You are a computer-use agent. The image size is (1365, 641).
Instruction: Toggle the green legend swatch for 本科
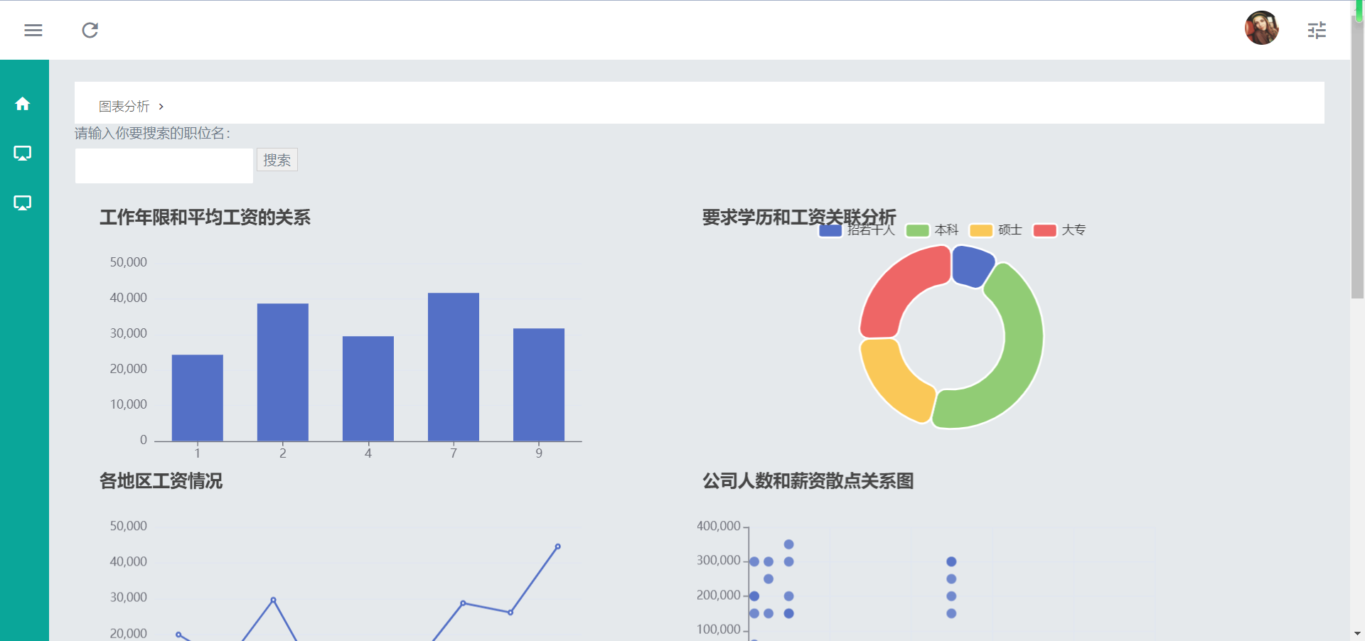pyautogui.click(x=917, y=230)
